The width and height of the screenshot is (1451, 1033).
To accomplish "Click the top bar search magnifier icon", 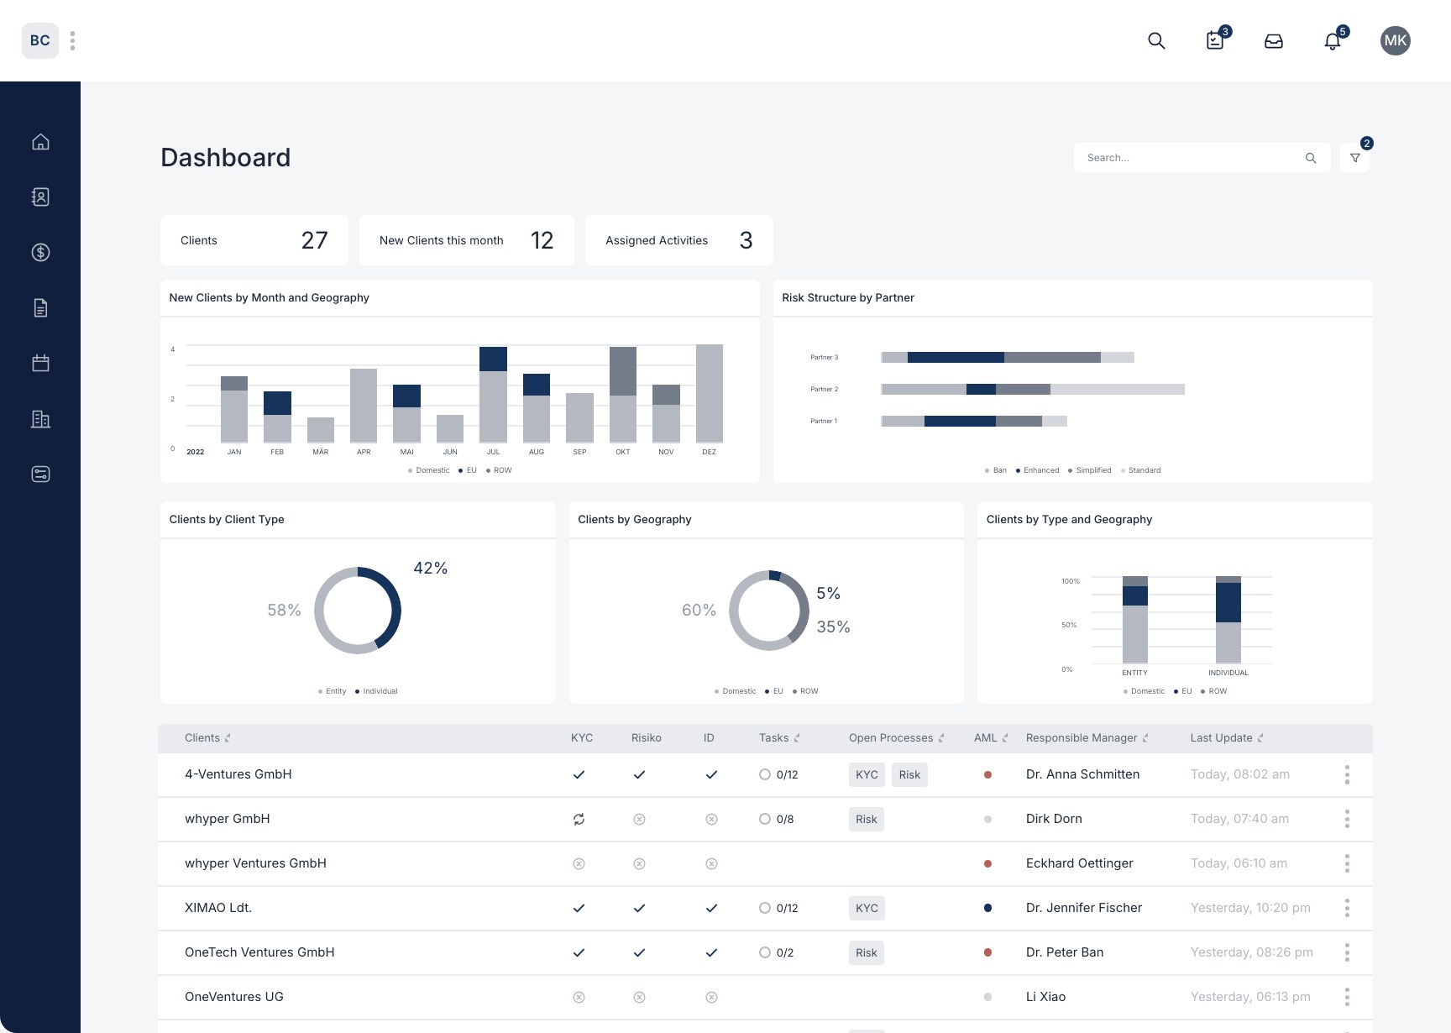I will (x=1156, y=40).
